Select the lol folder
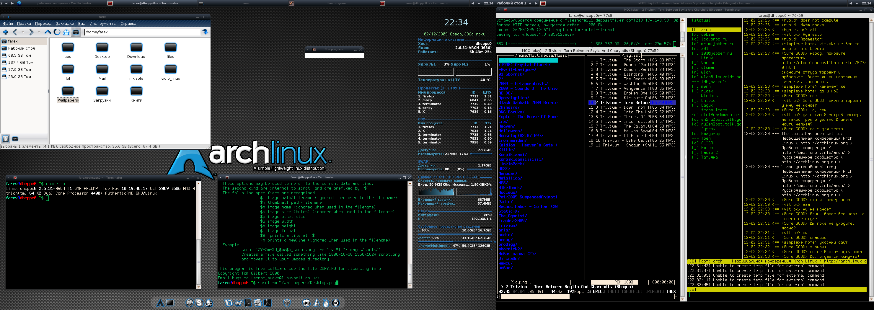The height and width of the screenshot is (310, 874). [68, 72]
